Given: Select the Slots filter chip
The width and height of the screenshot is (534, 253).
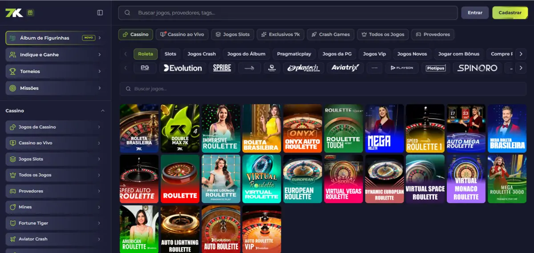Looking at the screenshot, I should pyautogui.click(x=170, y=54).
